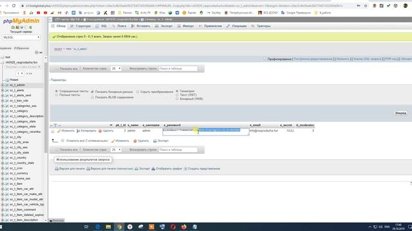Viewport: 412px width, 231px height.
Task: Click the s_password edit field
Action: pos(205,132)
